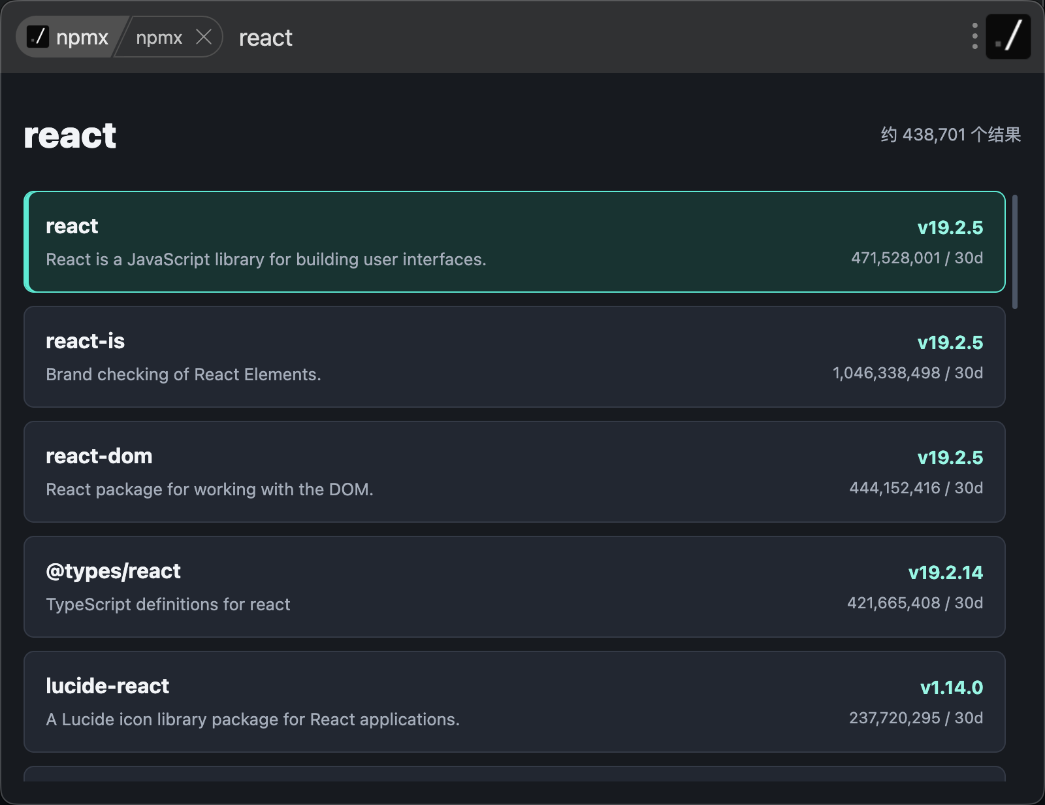Click the npmx app icon at top right
This screenshot has height=805, width=1045.
[x=1008, y=37]
